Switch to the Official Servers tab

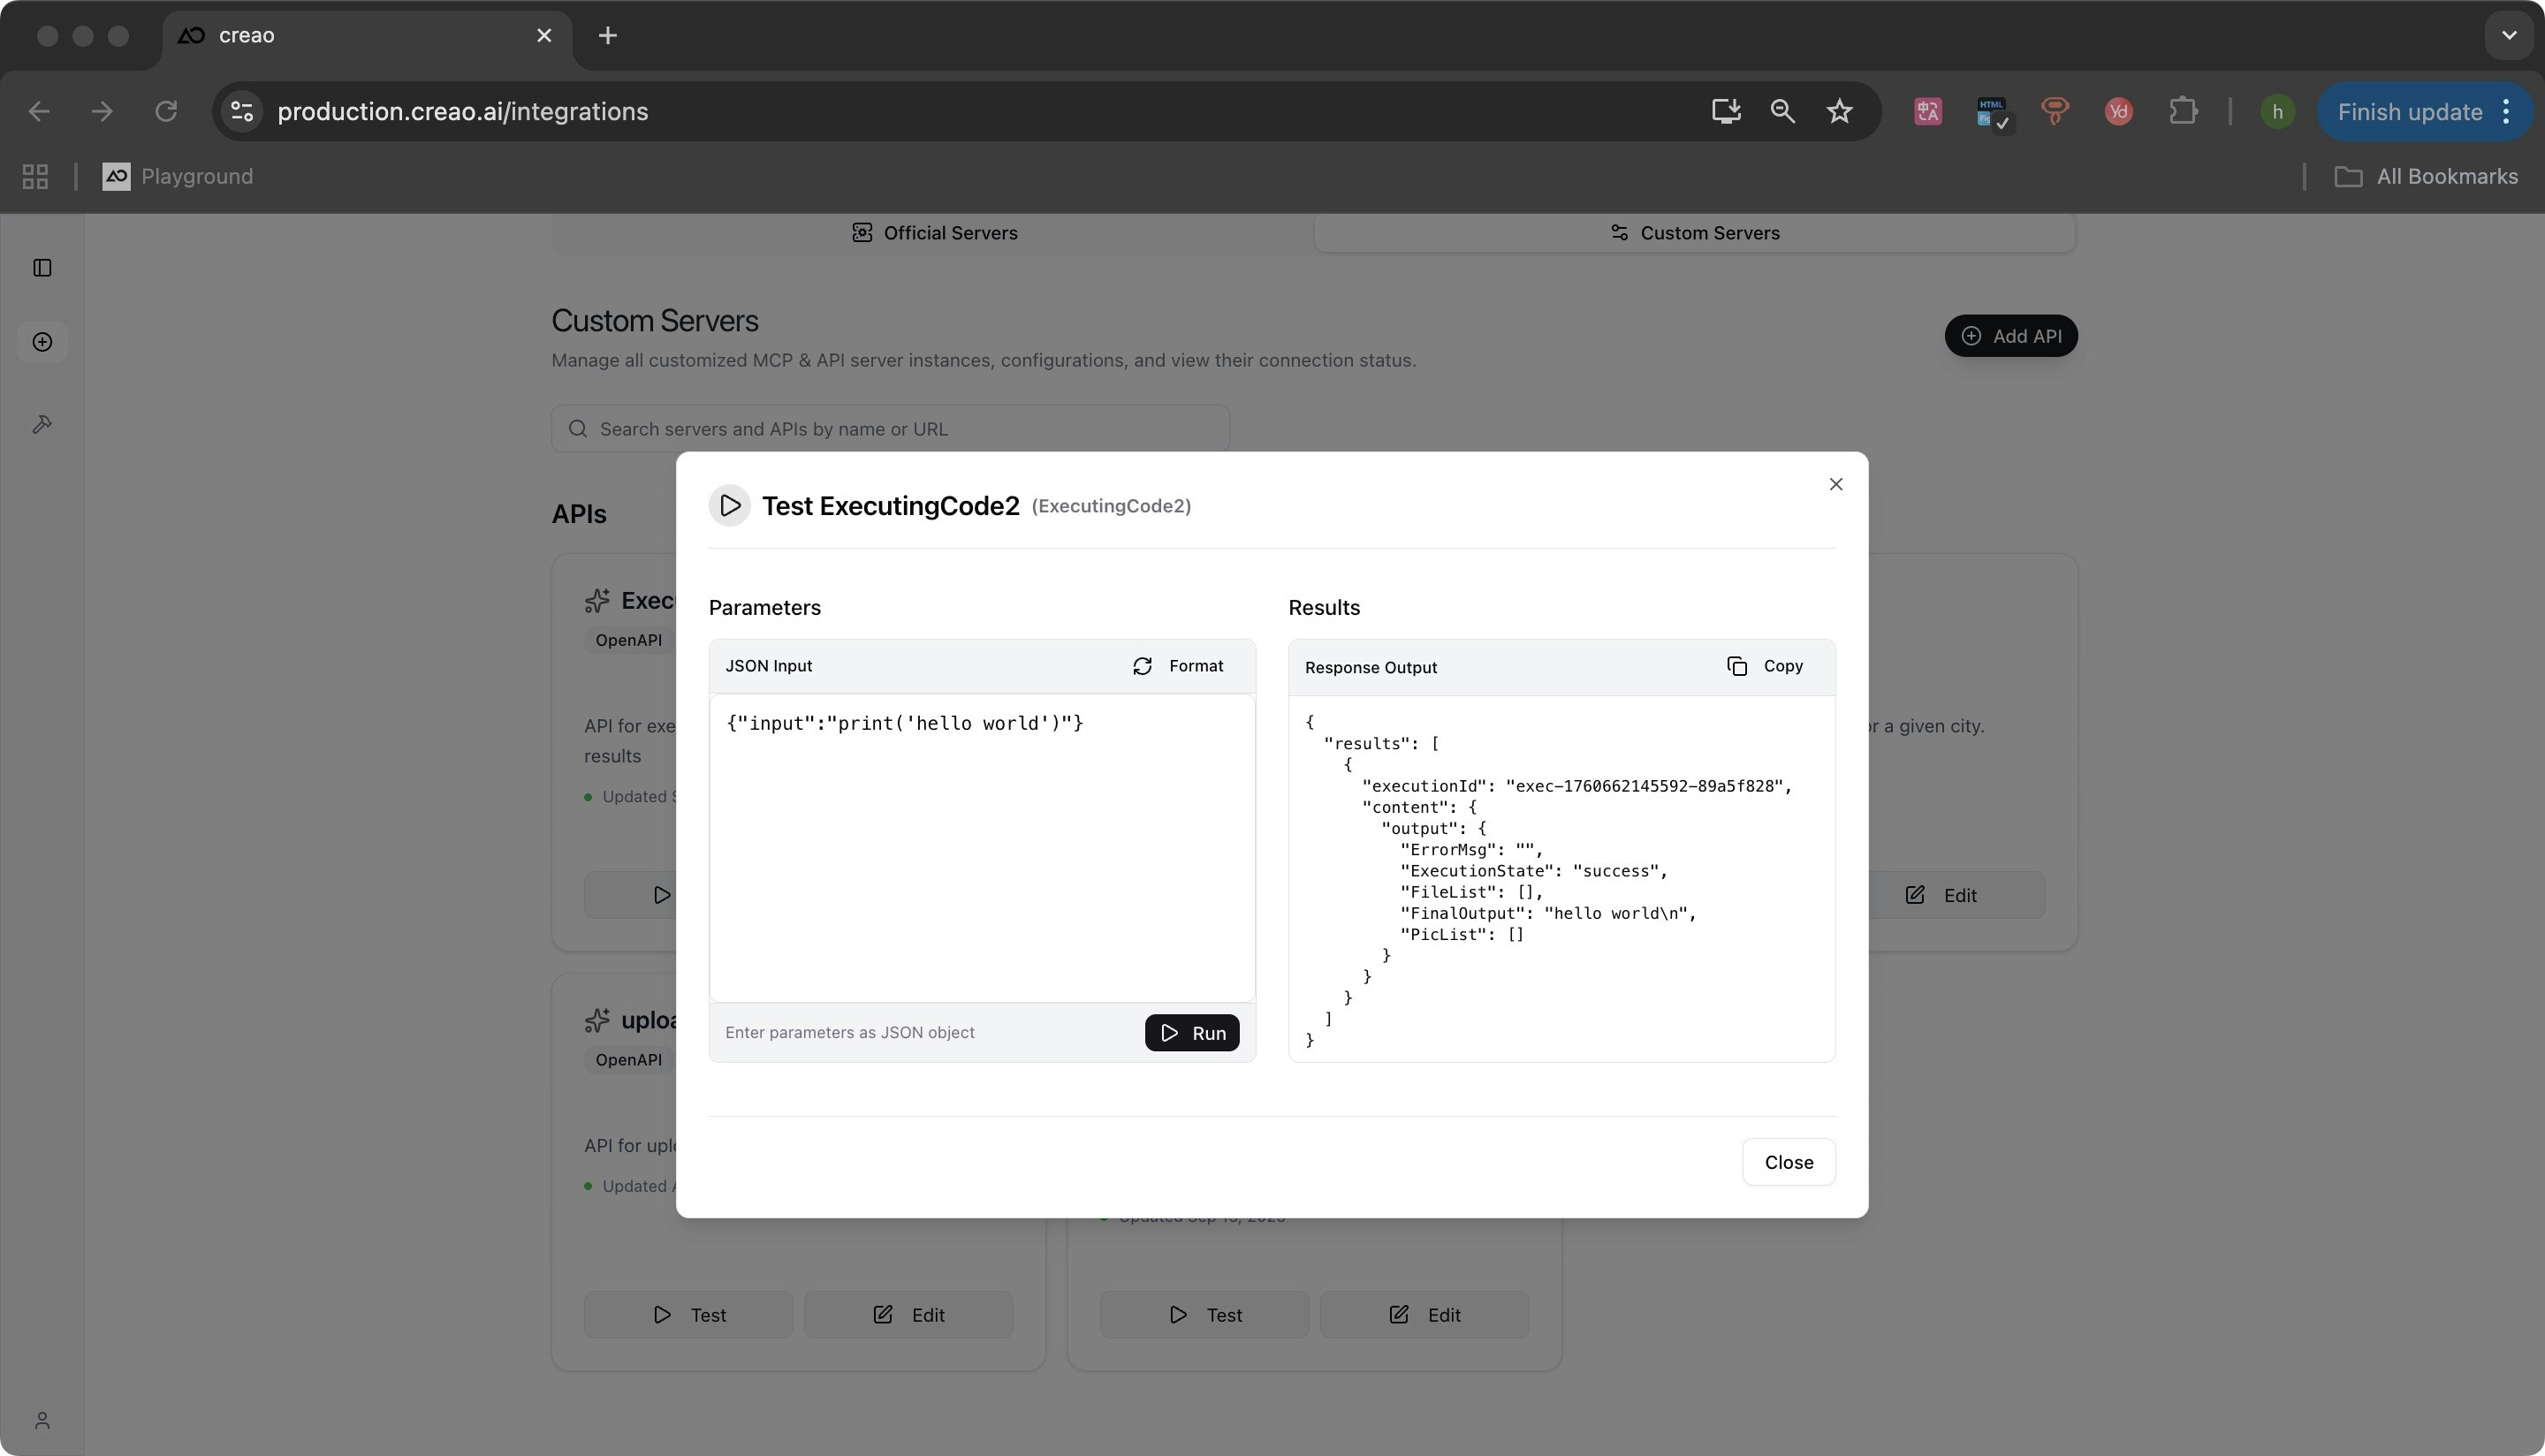[934, 233]
